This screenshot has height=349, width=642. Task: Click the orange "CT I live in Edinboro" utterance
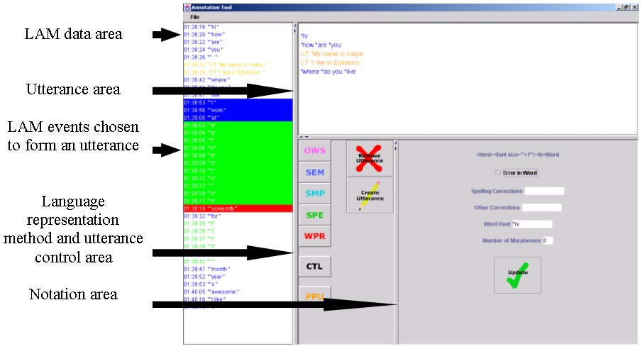tap(330, 62)
